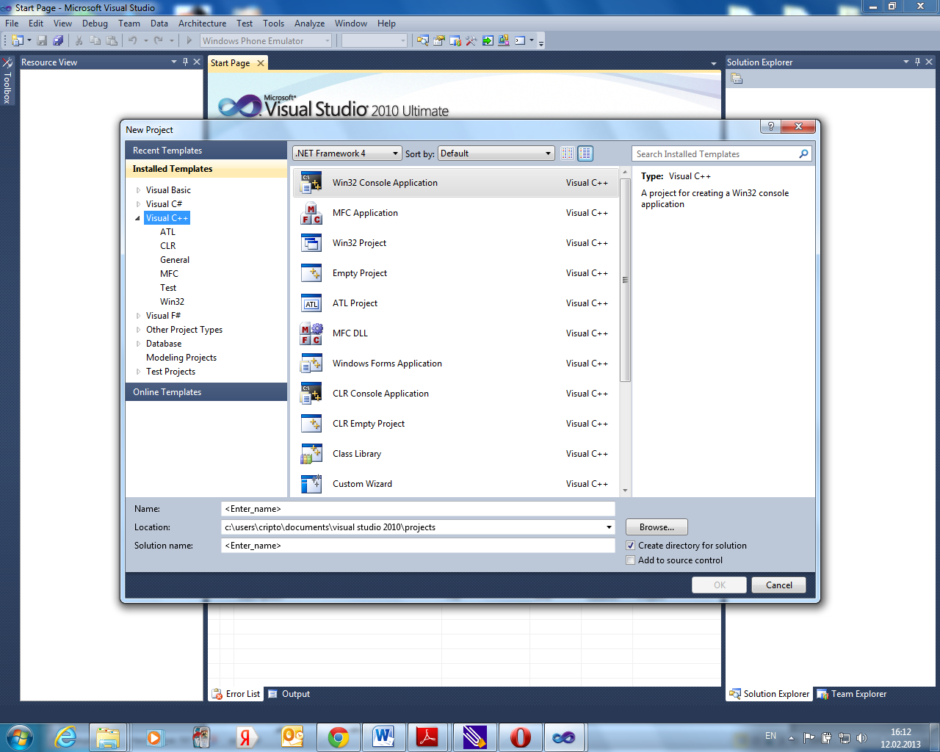Screen dimensions: 940x752
Task: Open the Sort by Default dropdown
Action: point(496,153)
